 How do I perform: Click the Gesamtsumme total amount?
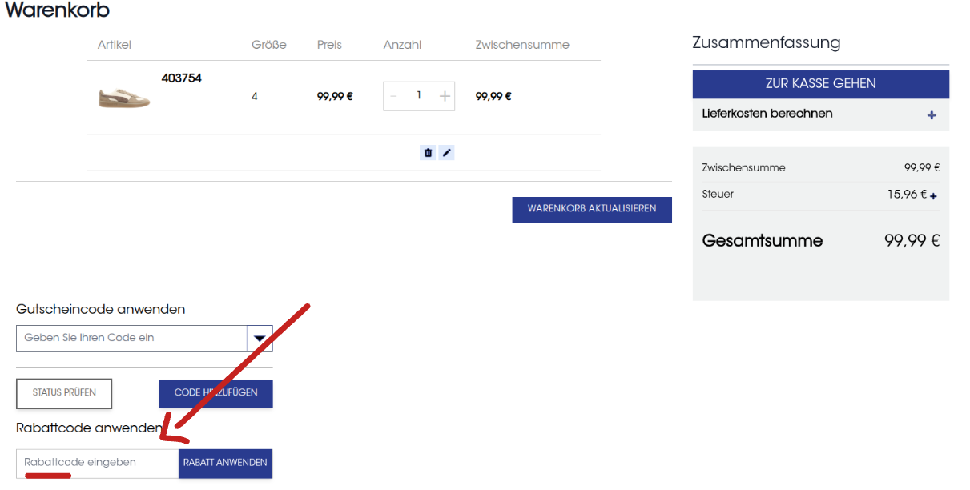coord(912,240)
